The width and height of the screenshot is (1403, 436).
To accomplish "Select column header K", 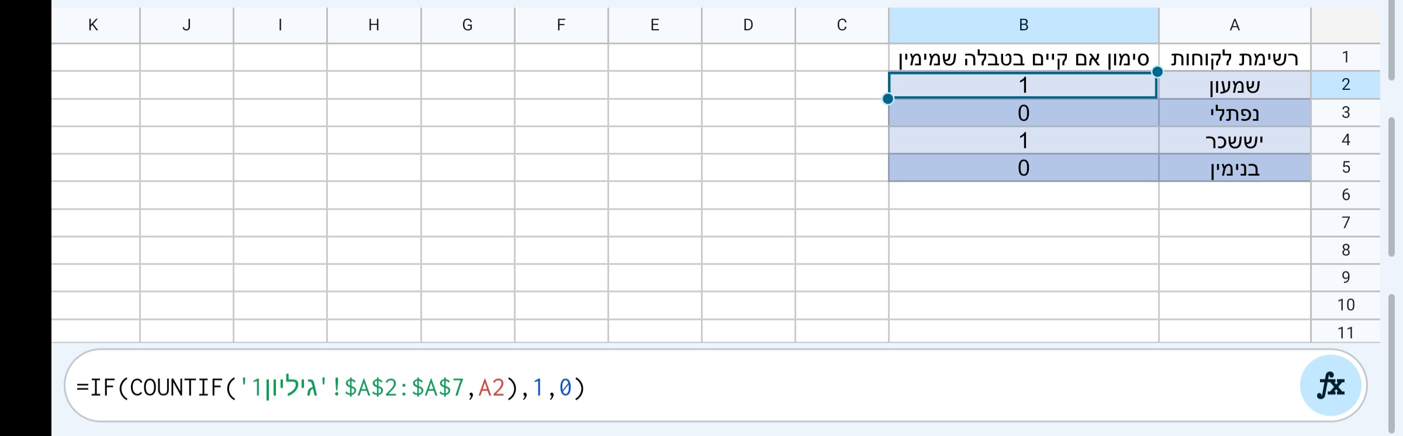I will pyautogui.click(x=94, y=25).
